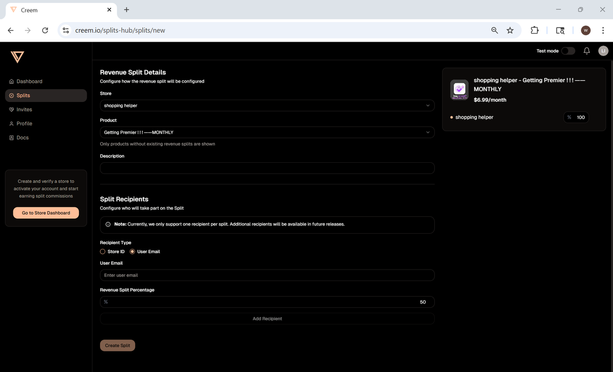Screen dimensions: 613x372
Task: Open site information icon in the address bar
Action: (x=66, y=30)
